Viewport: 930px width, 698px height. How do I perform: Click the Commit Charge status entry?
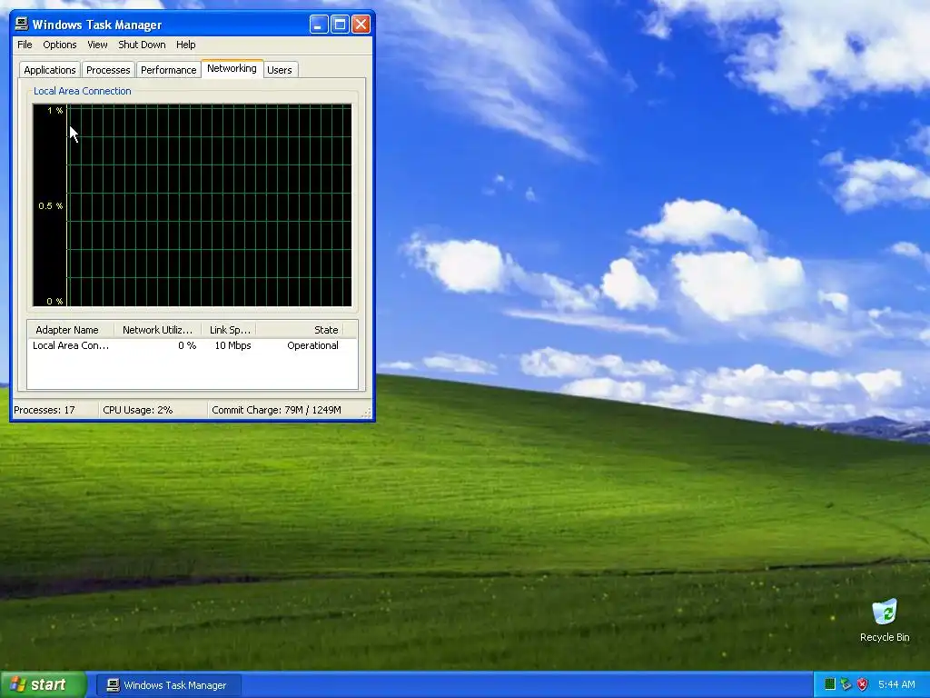coord(276,410)
